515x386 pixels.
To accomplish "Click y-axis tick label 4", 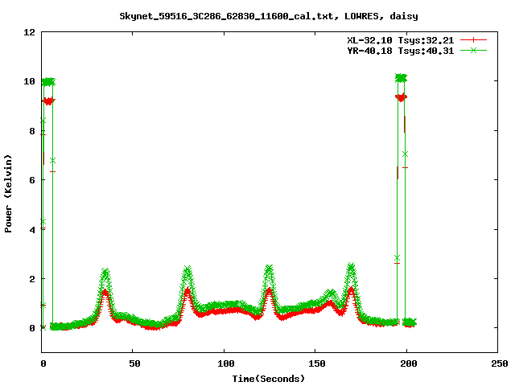I will pyautogui.click(x=32, y=230).
